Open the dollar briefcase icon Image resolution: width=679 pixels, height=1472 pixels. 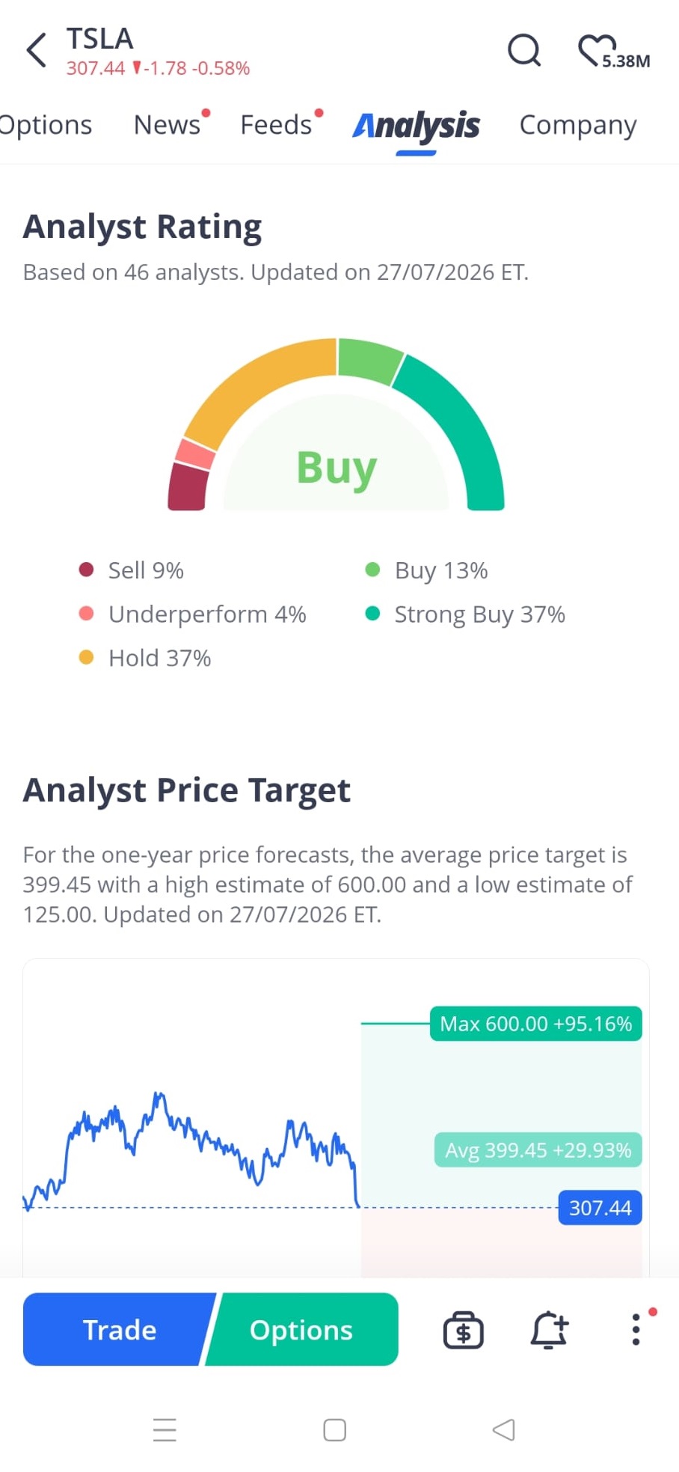point(464,1330)
